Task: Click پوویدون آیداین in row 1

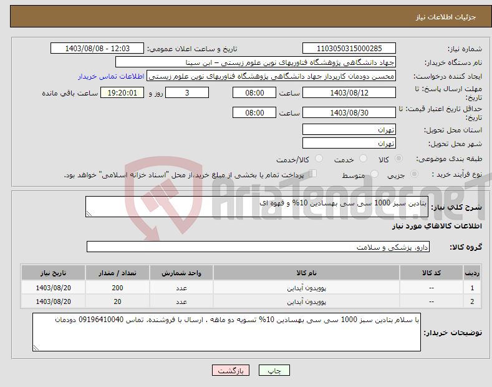Action: (x=306, y=288)
